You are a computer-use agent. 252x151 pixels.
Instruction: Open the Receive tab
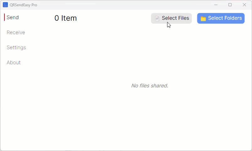tap(16, 32)
